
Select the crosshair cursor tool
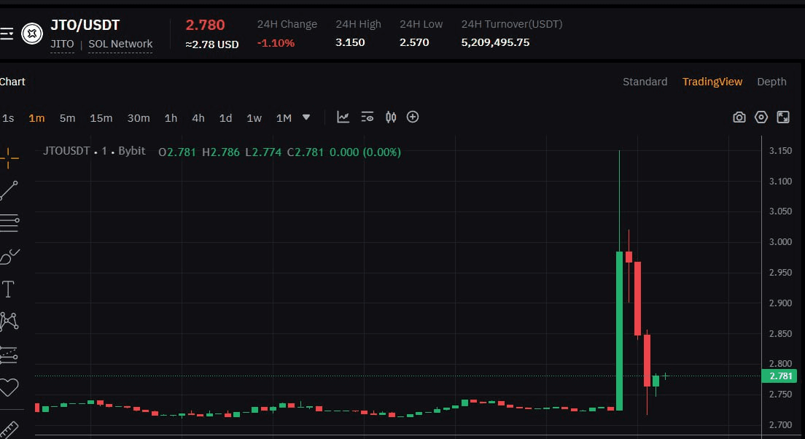pos(9,158)
